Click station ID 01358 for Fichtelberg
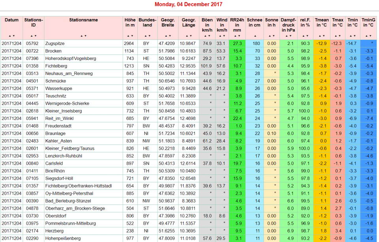 click(32, 66)
